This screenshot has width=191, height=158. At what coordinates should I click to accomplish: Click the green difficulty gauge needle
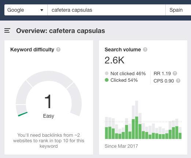23,114
